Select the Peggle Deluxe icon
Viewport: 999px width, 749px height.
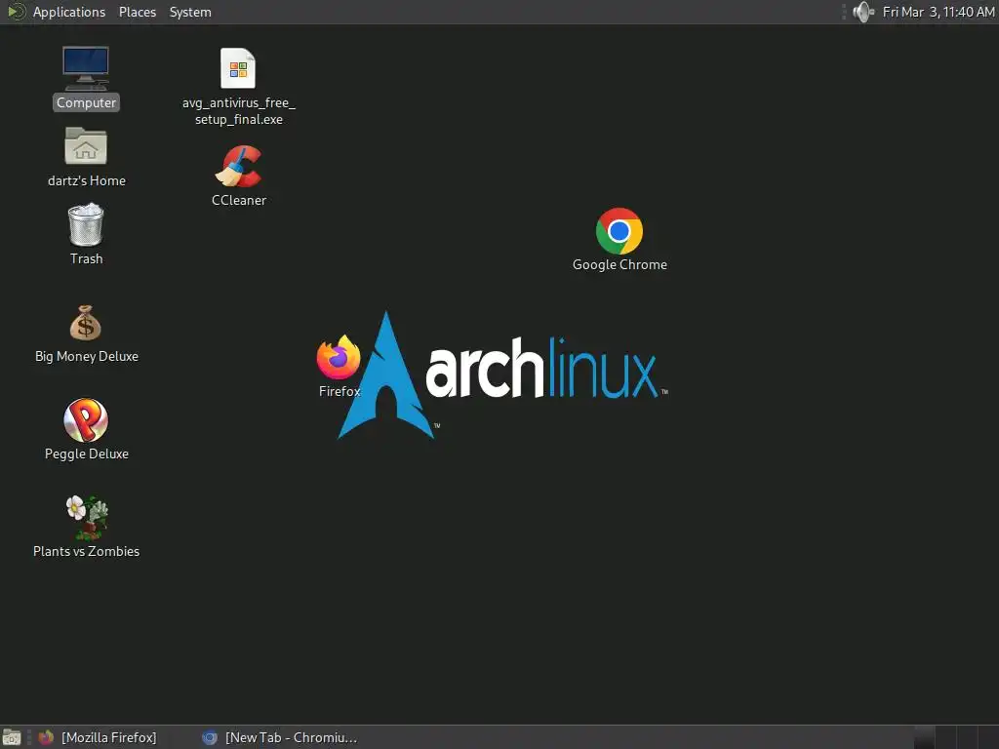pos(86,420)
